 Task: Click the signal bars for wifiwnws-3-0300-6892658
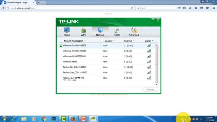(149, 51)
